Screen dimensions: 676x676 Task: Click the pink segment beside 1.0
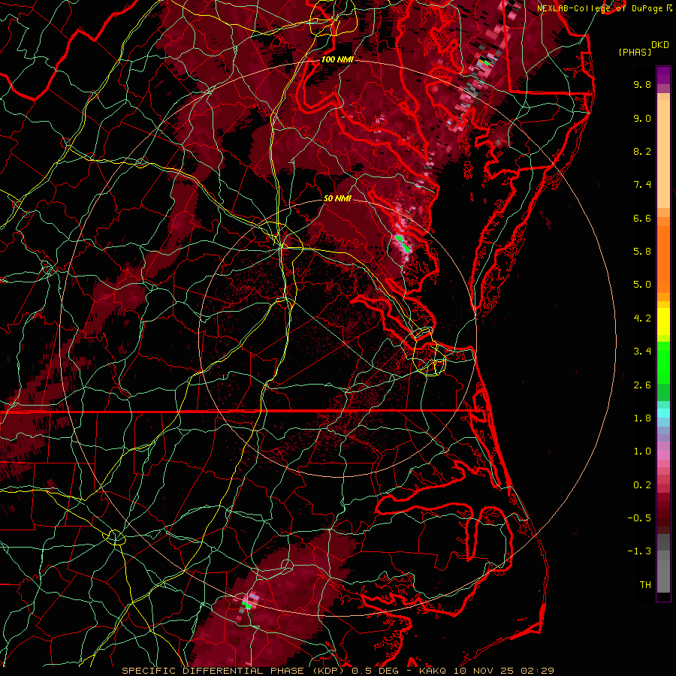(x=663, y=455)
